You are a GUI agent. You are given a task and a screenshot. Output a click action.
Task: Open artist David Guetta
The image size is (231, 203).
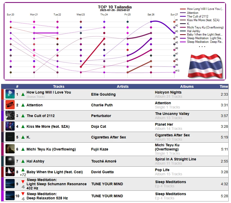[x=102, y=172]
